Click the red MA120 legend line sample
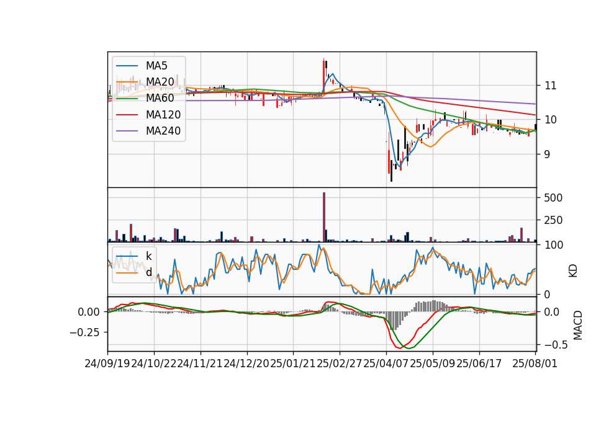The width and height of the screenshot is (596, 428). (x=127, y=114)
